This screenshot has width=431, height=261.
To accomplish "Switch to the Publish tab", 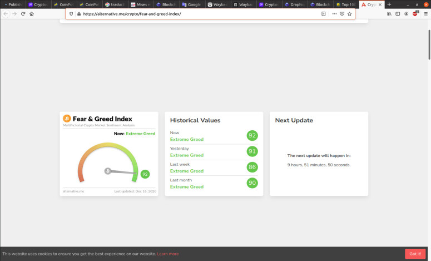I will (13, 4).
